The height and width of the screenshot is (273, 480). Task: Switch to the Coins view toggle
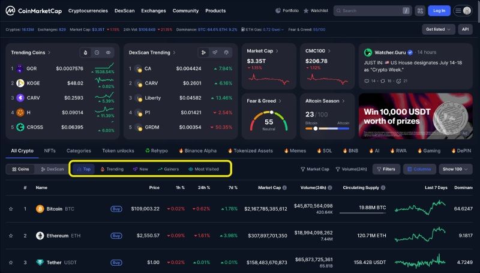[x=20, y=169]
